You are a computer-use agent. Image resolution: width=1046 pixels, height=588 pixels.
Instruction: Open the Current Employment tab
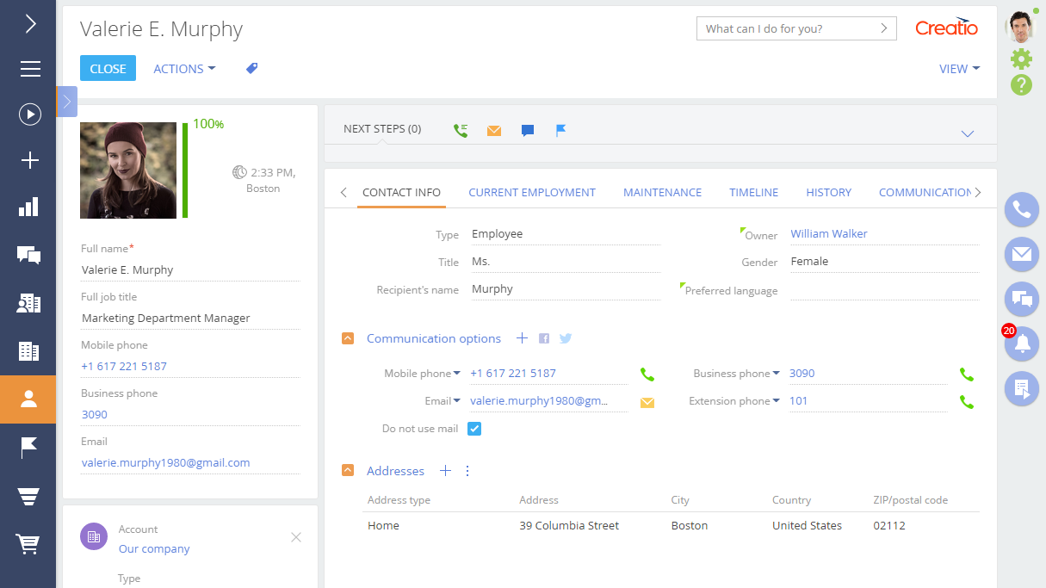click(532, 192)
